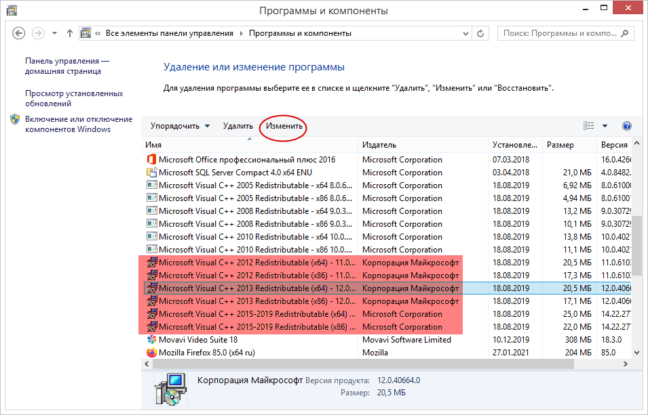Image resolution: width=648 pixels, height=415 pixels.
Task: Click the scroll up arrow of the list
Action: (637, 143)
